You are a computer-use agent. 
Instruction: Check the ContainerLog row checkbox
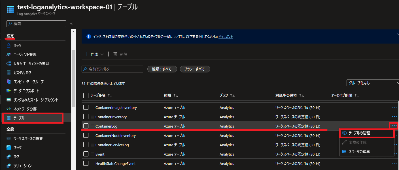point(86,126)
